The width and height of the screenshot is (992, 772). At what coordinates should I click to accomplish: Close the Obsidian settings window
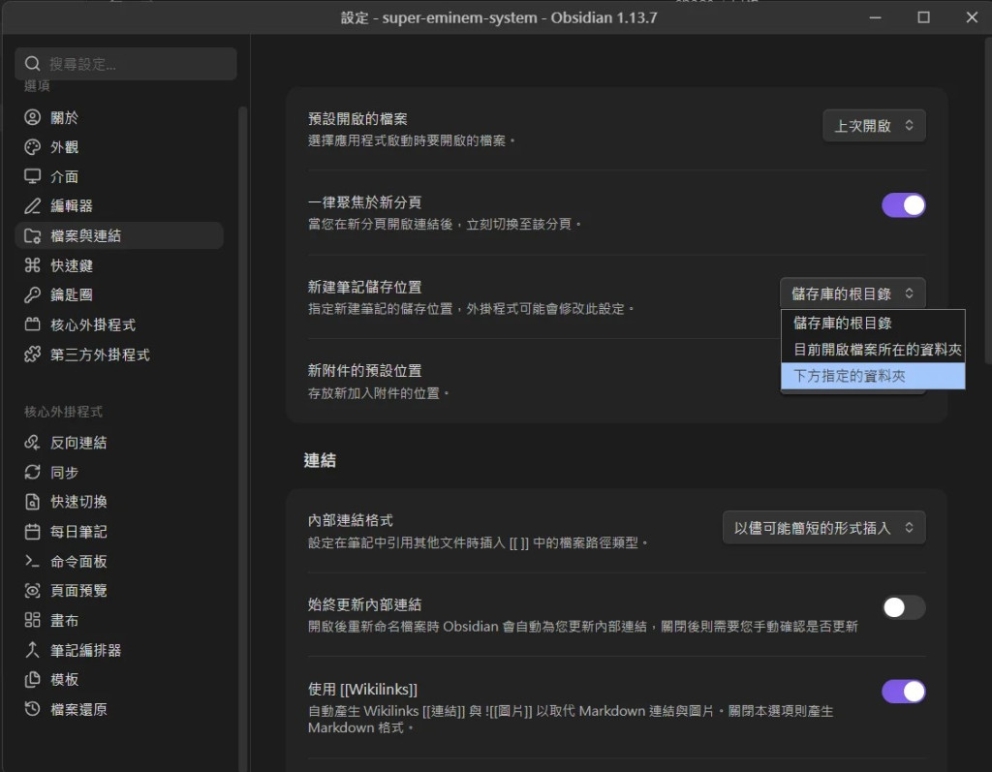[x=972, y=17]
